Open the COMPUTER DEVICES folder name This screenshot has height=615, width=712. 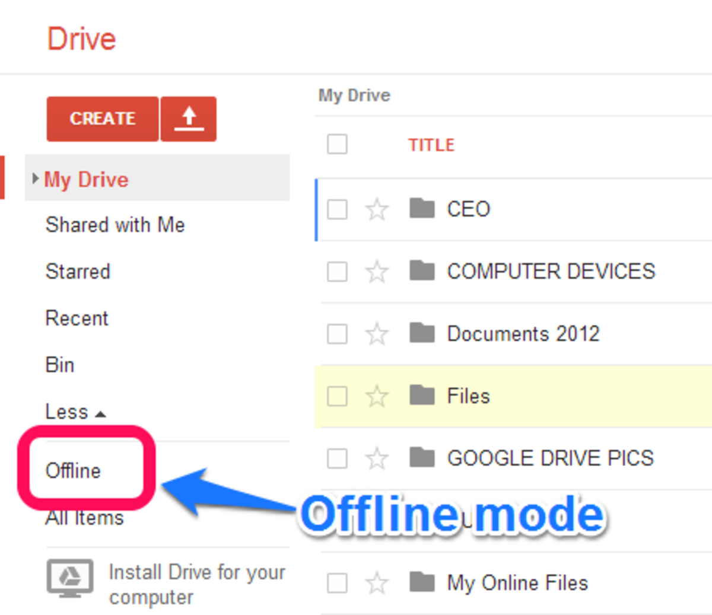551,272
